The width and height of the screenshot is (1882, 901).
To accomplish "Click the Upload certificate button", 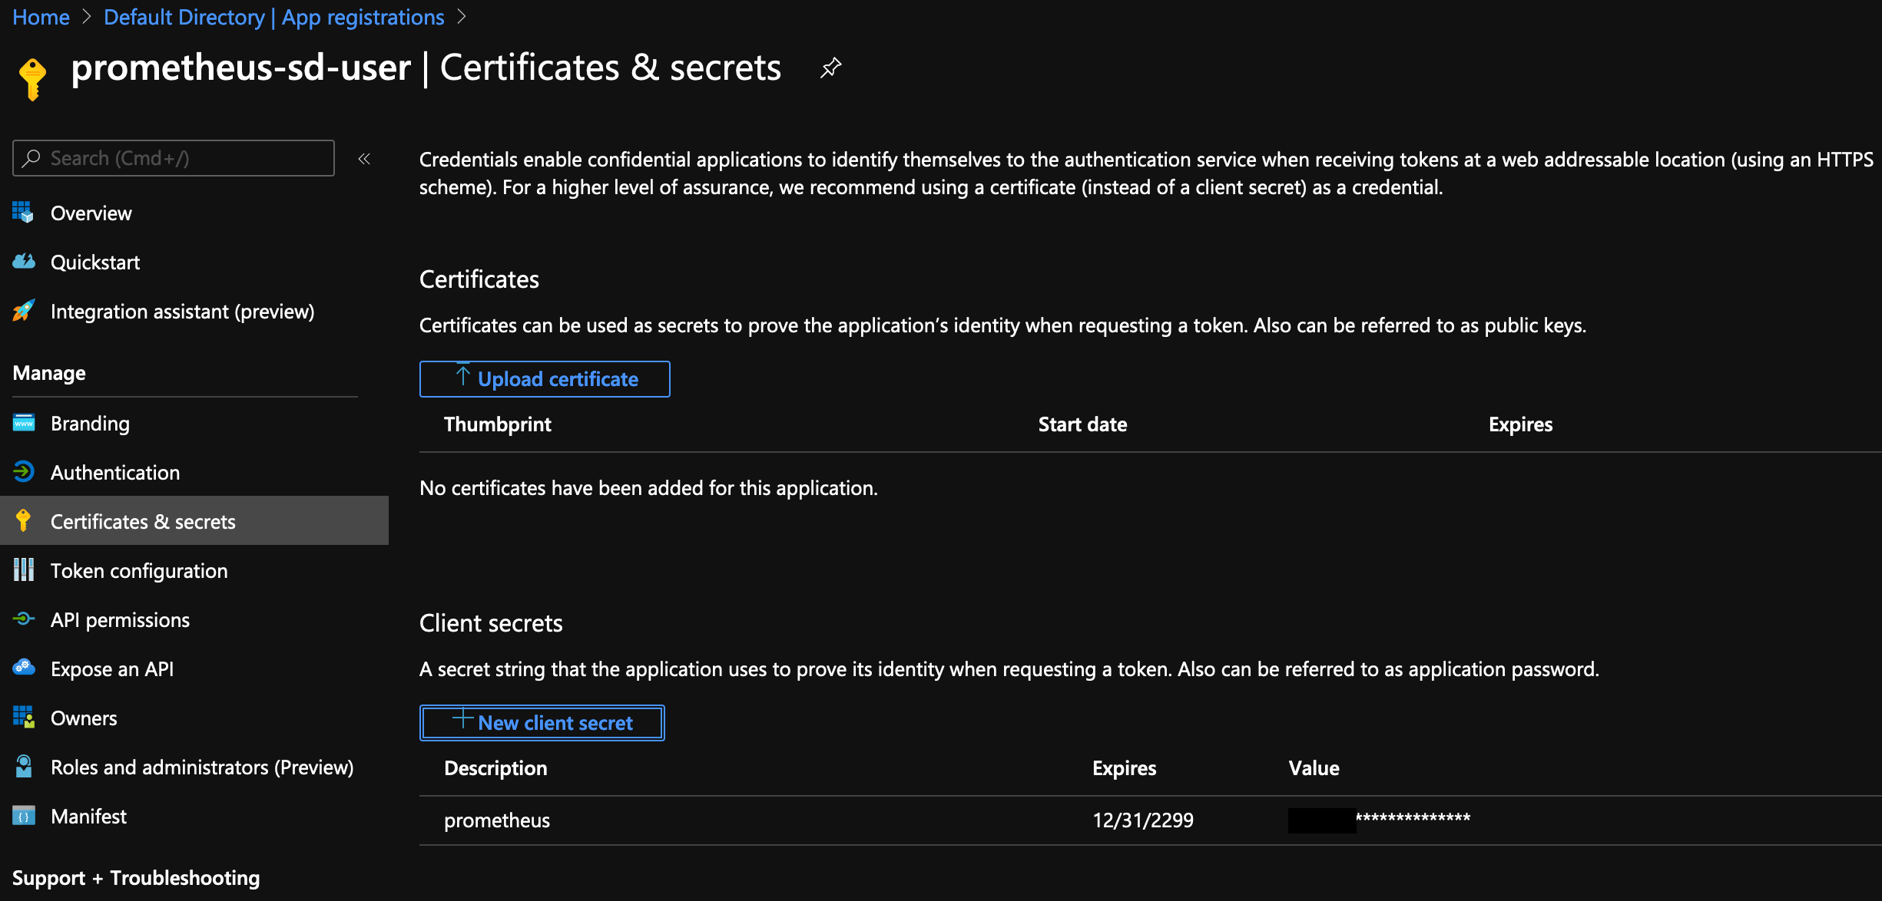I will click(544, 378).
